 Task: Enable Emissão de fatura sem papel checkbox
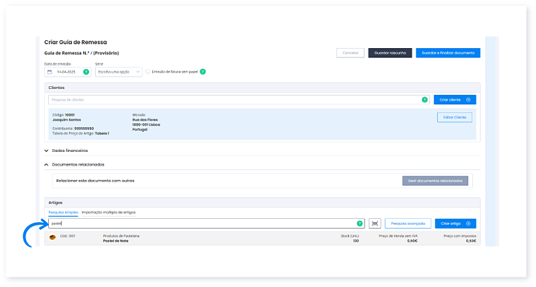point(148,72)
